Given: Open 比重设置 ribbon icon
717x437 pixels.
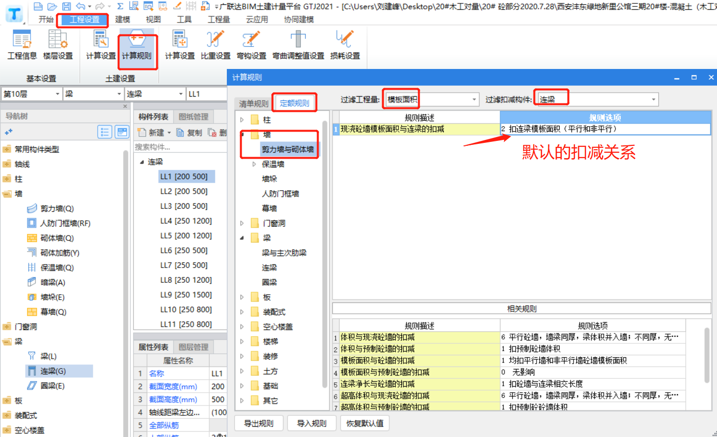Looking at the screenshot, I should click(215, 44).
